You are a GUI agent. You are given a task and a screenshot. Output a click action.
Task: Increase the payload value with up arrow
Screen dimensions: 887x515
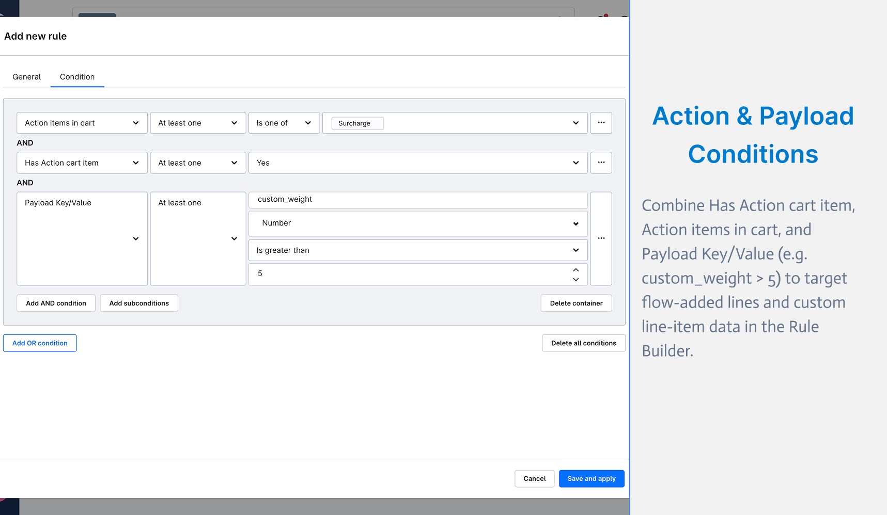point(575,270)
